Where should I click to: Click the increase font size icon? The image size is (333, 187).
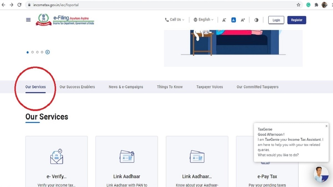[243, 20]
